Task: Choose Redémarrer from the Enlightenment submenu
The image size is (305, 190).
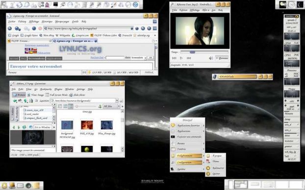Action: tap(216, 168)
